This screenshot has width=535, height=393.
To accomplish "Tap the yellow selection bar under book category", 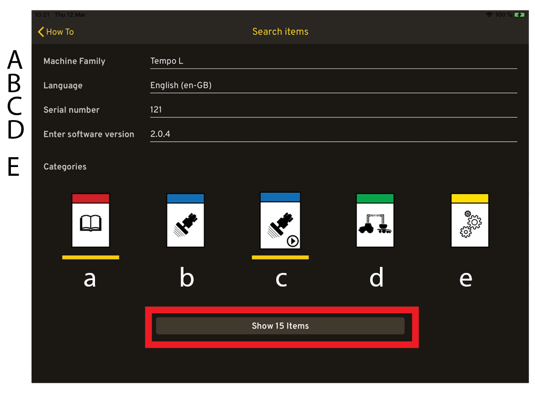I will pyautogui.click(x=91, y=257).
